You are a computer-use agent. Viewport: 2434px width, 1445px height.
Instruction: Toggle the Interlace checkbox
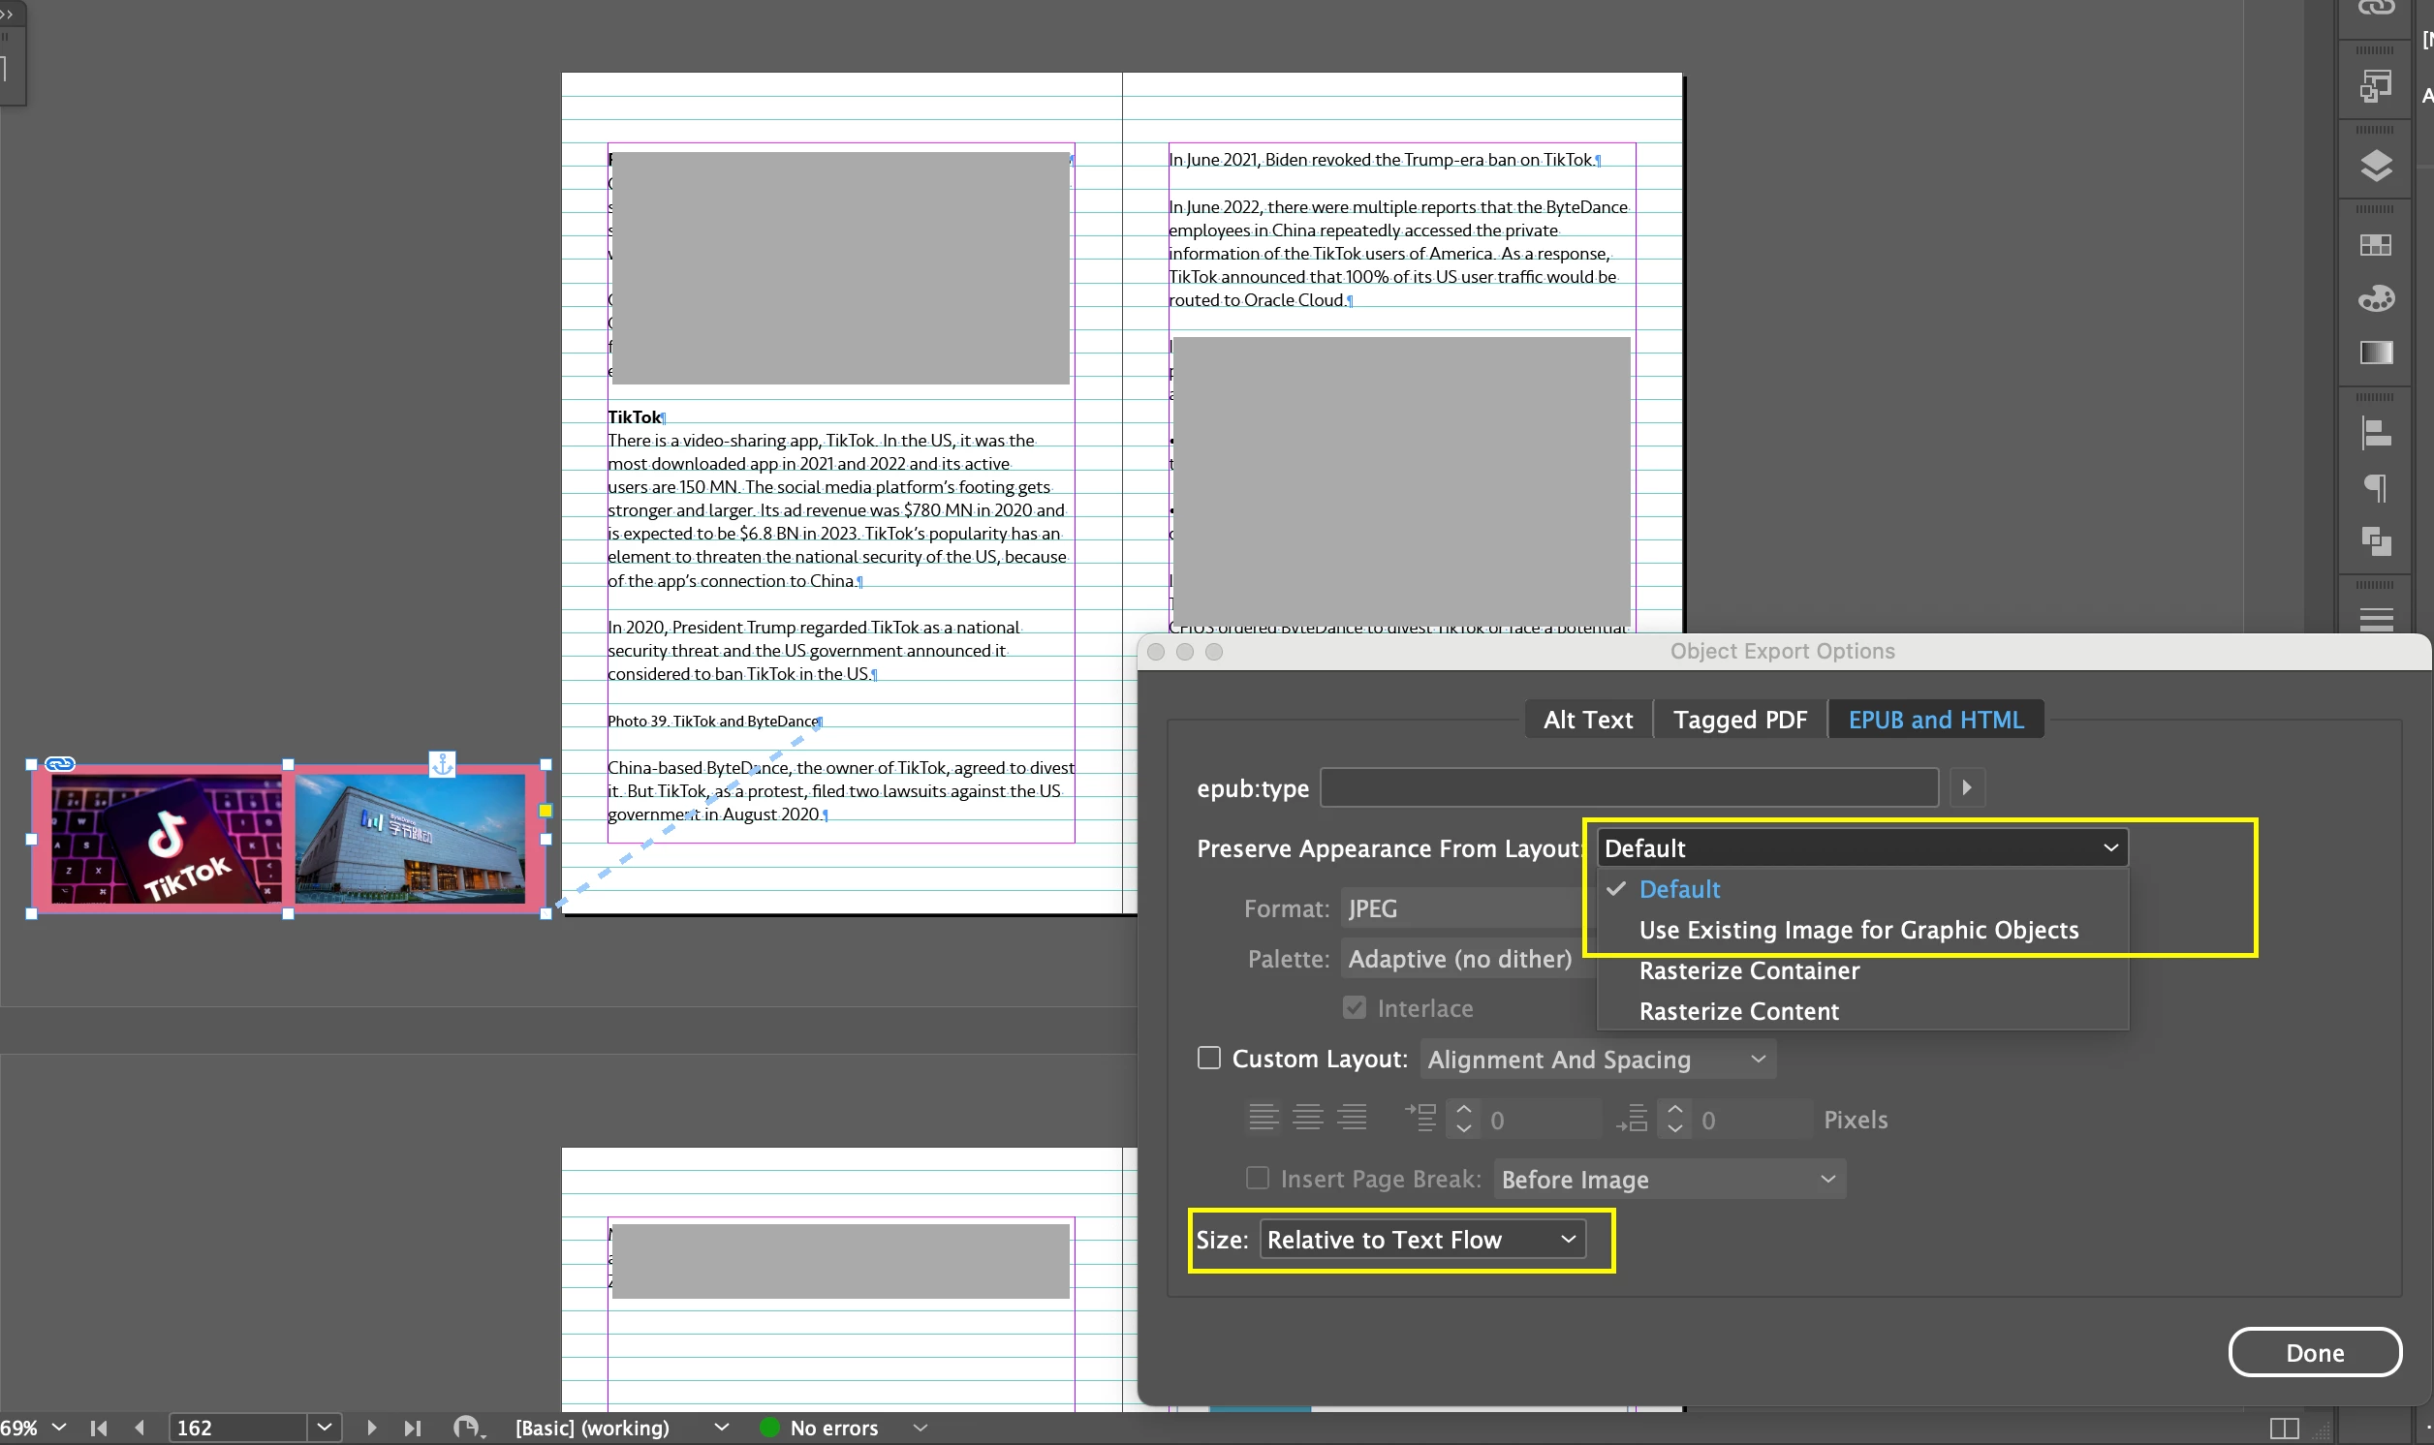(1354, 1008)
